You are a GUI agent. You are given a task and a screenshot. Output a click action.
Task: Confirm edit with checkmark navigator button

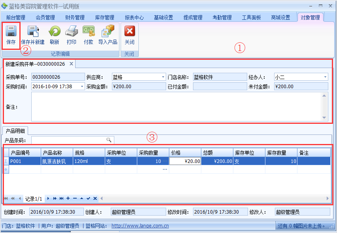coord(88,199)
